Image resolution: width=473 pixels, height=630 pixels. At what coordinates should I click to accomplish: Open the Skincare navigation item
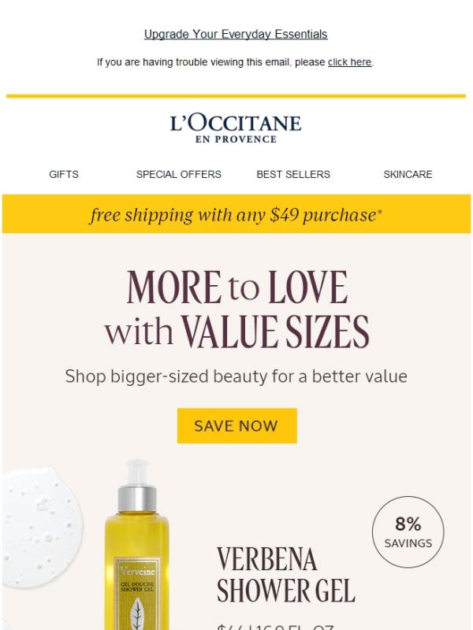pyautogui.click(x=408, y=174)
